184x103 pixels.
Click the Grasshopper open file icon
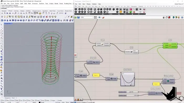75,18
